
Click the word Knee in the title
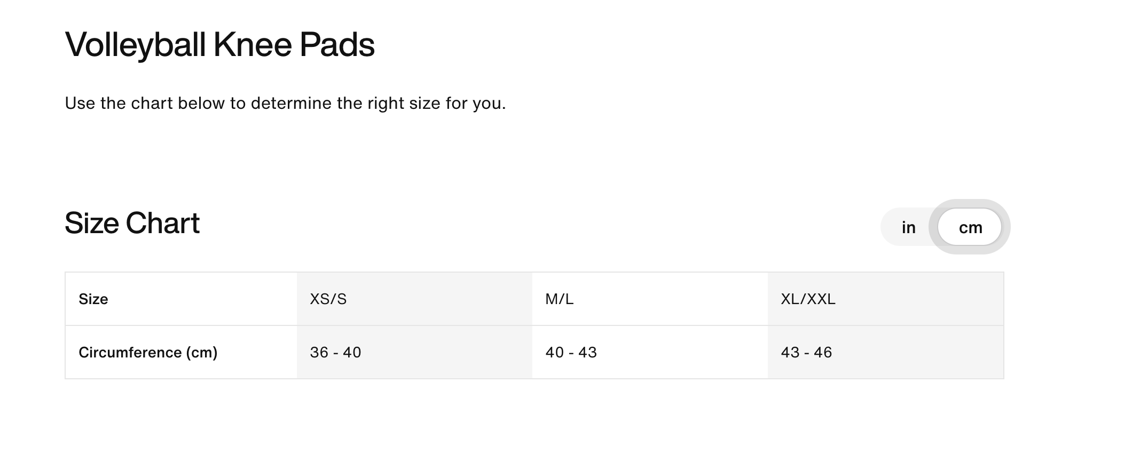[x=253, y=45]
